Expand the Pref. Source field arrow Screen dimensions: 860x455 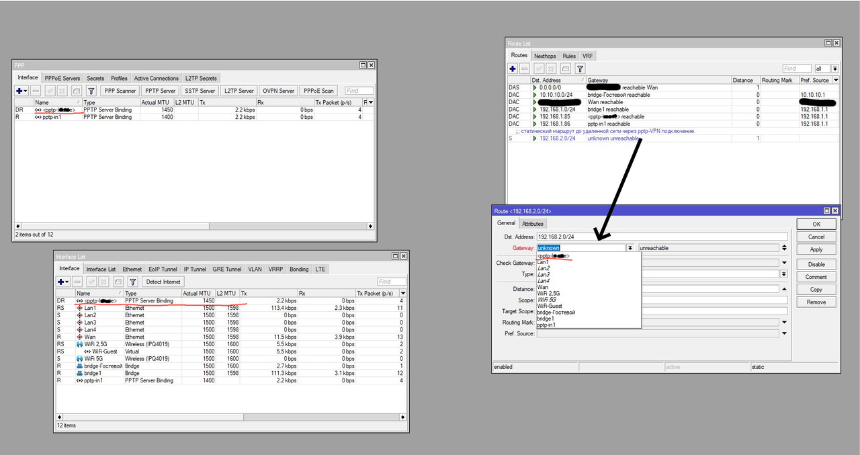(783, 333)
